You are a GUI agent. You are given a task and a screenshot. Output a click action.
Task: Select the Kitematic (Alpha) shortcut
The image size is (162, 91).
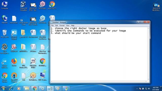pos(14,35)
